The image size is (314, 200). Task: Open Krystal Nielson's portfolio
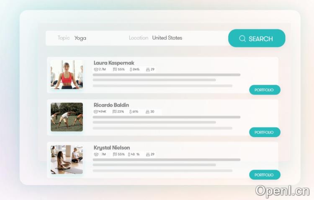pos(264,175)
